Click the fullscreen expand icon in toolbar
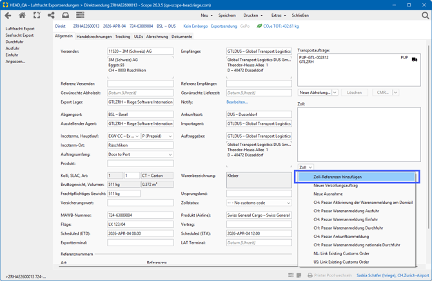Screen dimensions: 432x281 37,15
